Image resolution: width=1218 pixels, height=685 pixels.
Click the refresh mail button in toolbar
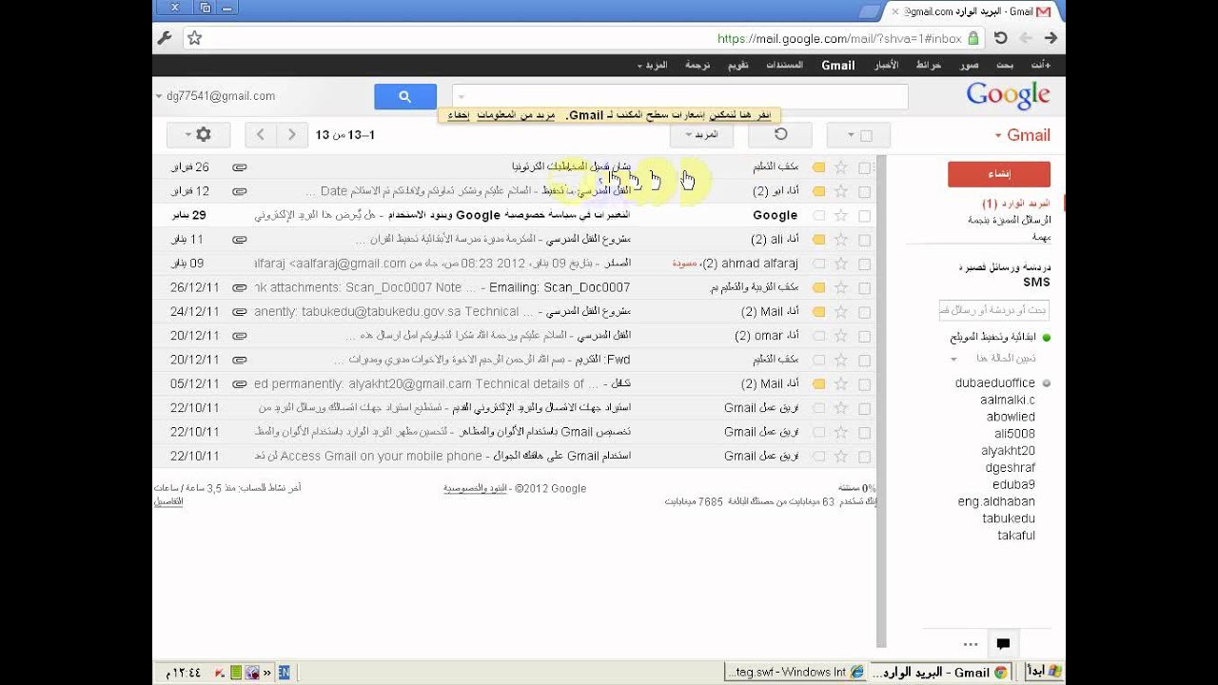click(x=780, y=135)
